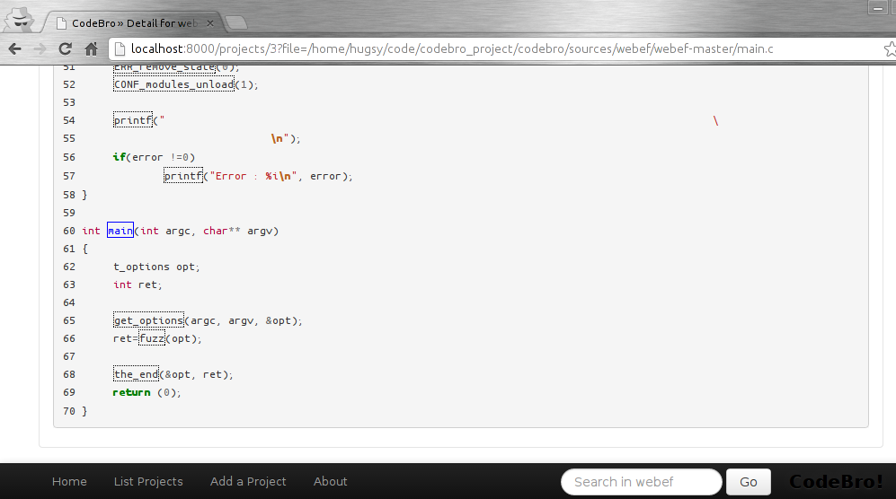Follow the CONF_modules_unload function link
Screen dimensions: 896x499
coord(173,84)
